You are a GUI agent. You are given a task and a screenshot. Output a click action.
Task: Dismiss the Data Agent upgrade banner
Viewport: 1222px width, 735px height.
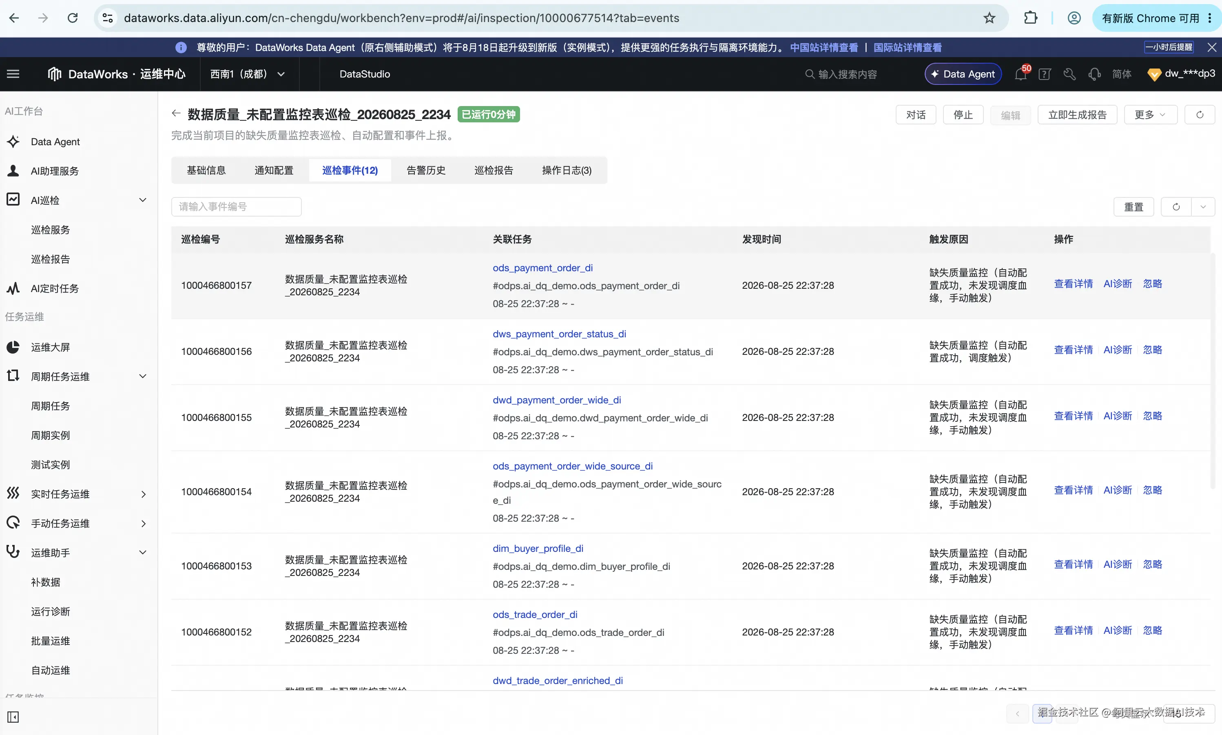click(1212, 48)
